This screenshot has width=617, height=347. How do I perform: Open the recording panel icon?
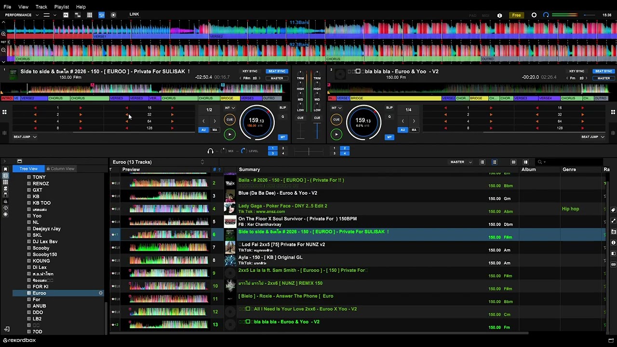113,15
